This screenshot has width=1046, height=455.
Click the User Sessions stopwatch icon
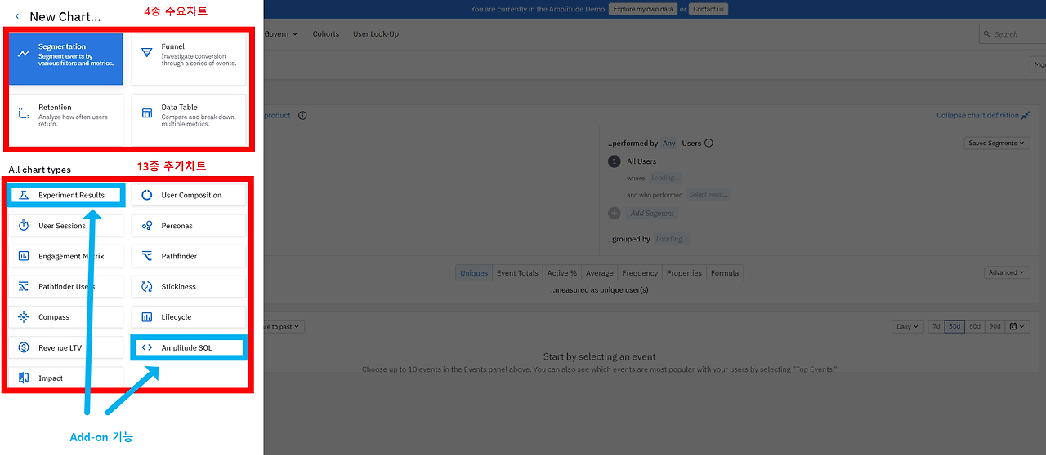click(x=24, y=225)
